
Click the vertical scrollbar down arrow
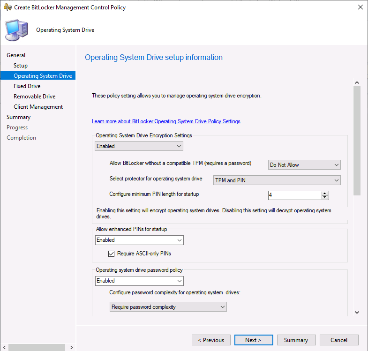357,313
